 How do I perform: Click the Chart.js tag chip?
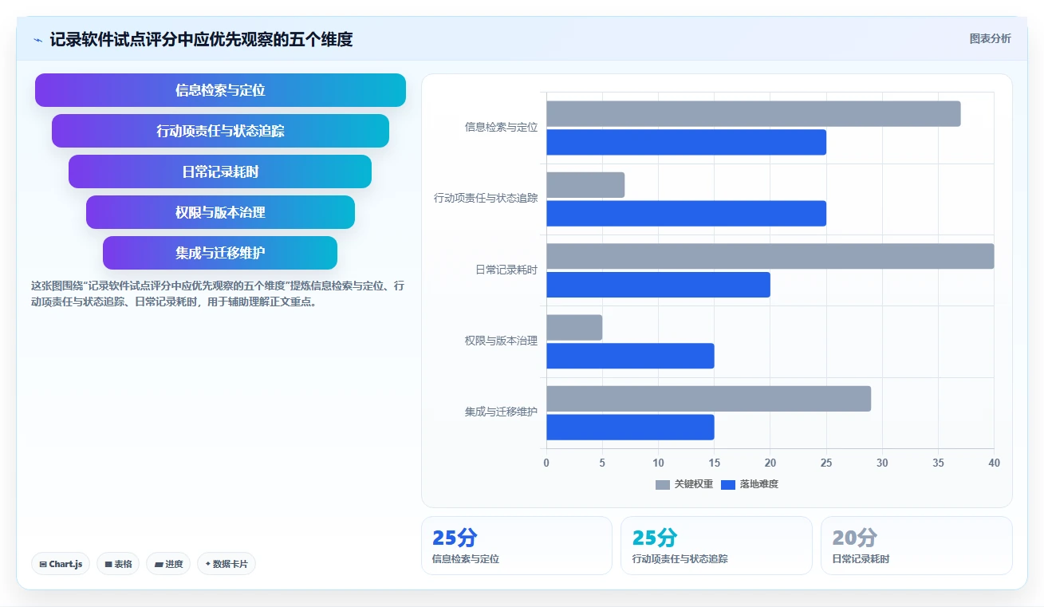pos(61,564)
